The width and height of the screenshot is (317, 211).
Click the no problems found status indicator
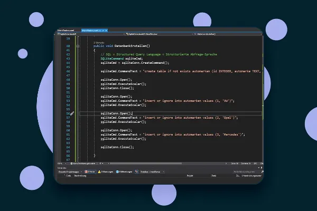(x=83, y=164)
